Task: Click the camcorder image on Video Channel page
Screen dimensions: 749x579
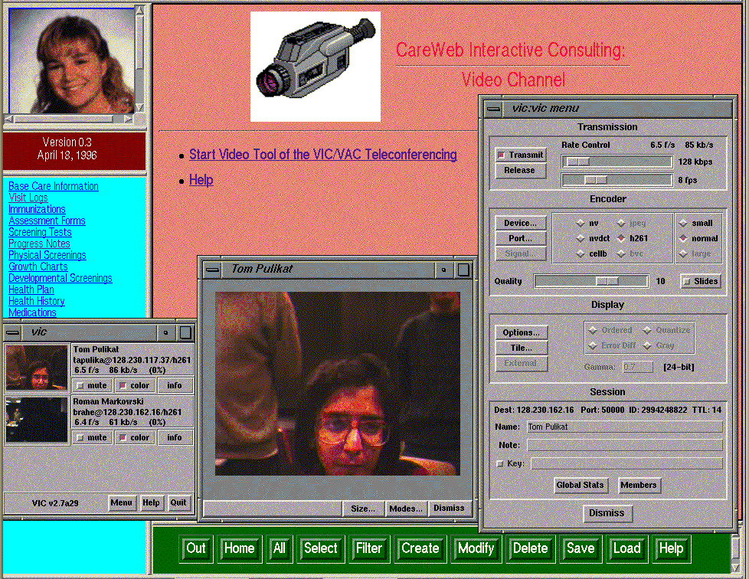Action: (316, 67)
